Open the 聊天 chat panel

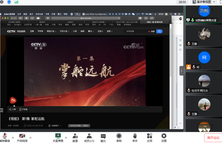point(103,137)
